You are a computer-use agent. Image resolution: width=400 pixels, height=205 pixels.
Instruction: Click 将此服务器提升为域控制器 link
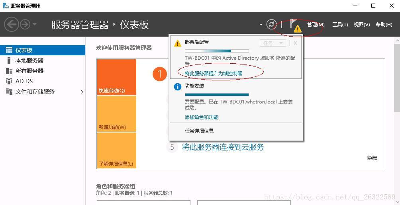(214, 73)
